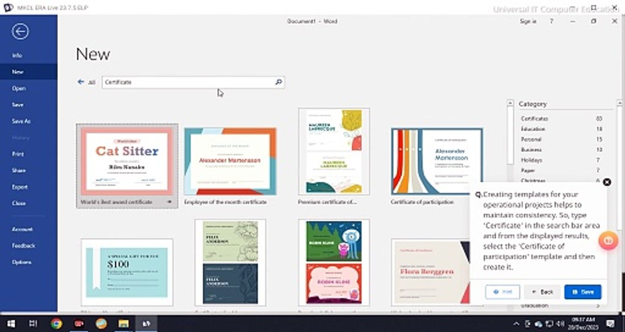This screenshot has width=625, height=332.
Task: Select Certificate of participation template
Action: click(436, 161)
